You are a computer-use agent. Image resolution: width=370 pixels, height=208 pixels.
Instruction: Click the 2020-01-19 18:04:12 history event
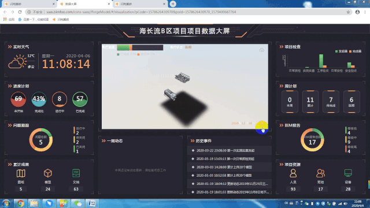(230, 184)
